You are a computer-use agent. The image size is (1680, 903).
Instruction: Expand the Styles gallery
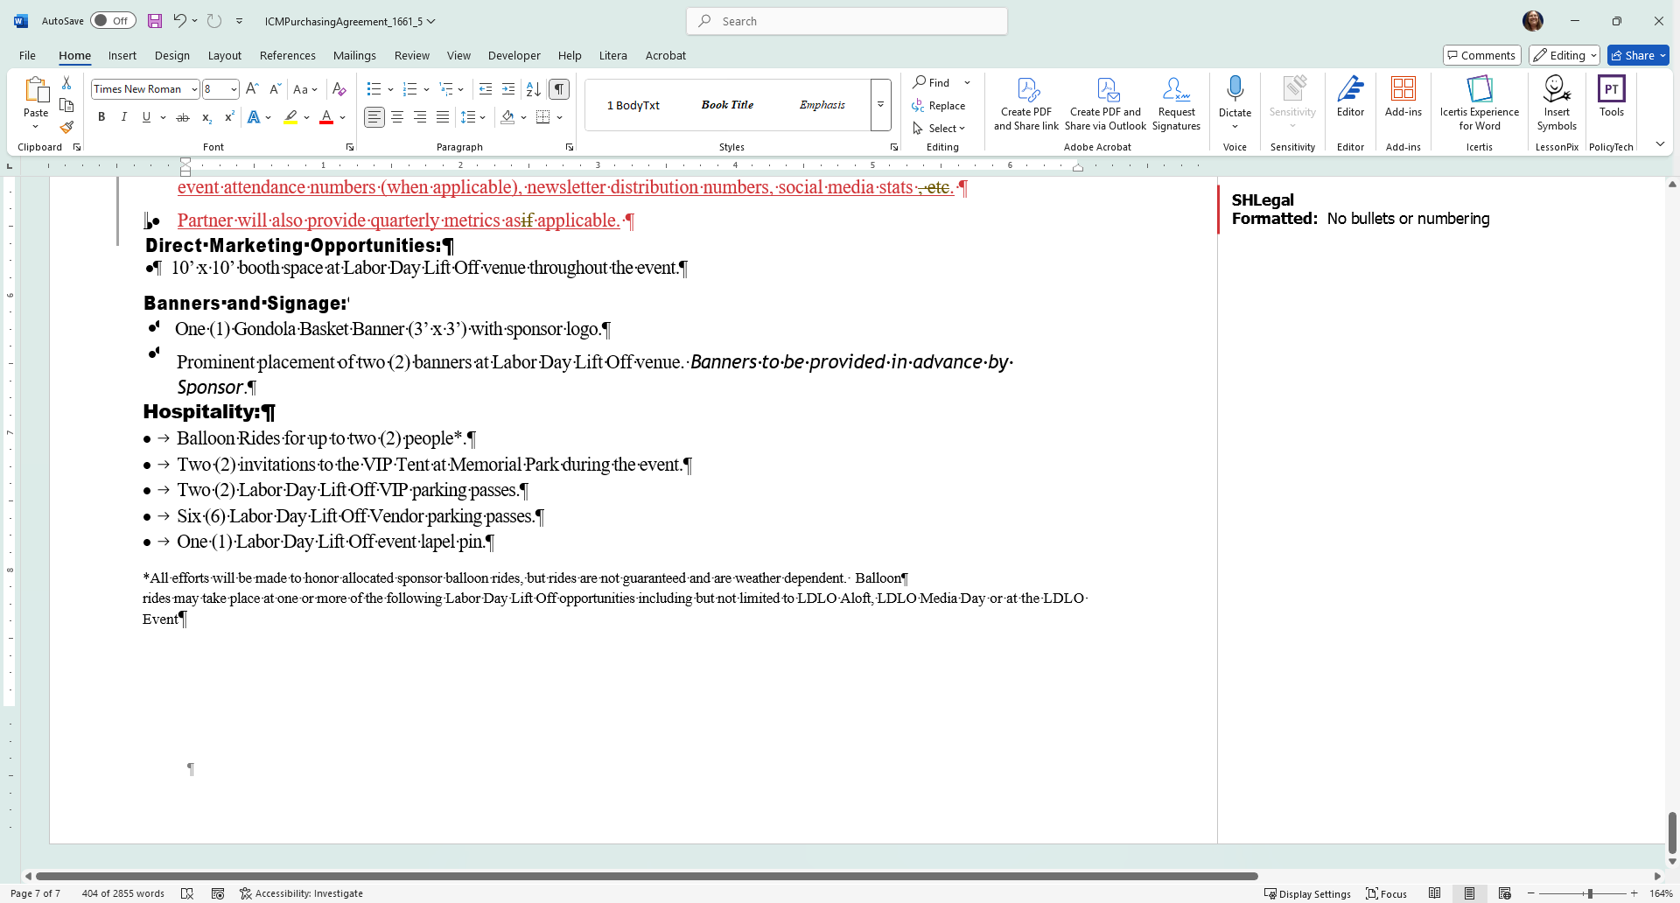[x=880, y=105]
